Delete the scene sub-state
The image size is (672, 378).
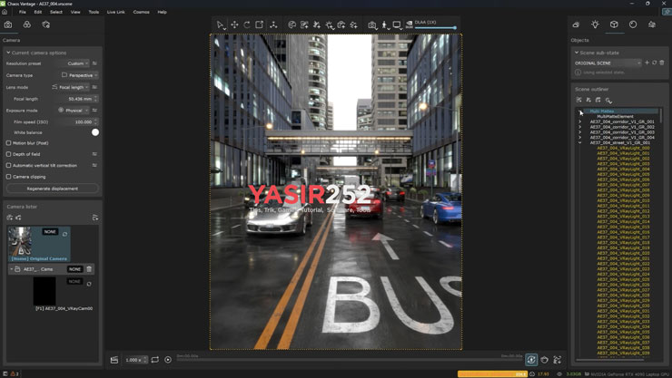(x=662, y=63)
